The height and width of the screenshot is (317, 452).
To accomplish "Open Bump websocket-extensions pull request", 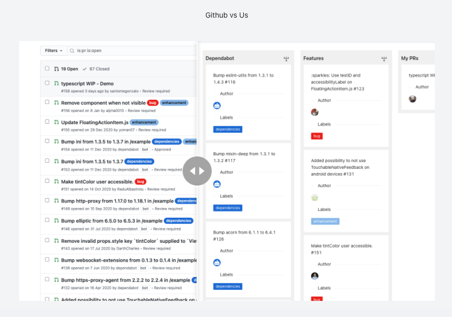I will (129, 260).
